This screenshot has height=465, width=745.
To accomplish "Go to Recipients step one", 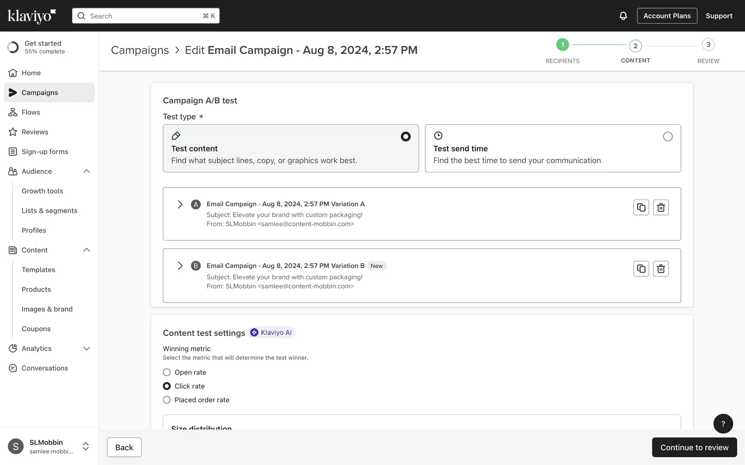I will pos(562,45).
